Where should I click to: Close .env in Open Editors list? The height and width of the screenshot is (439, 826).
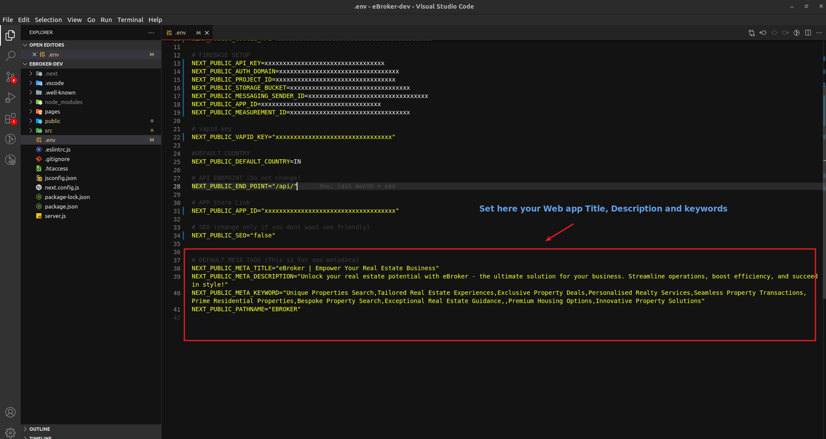point(35,54)
